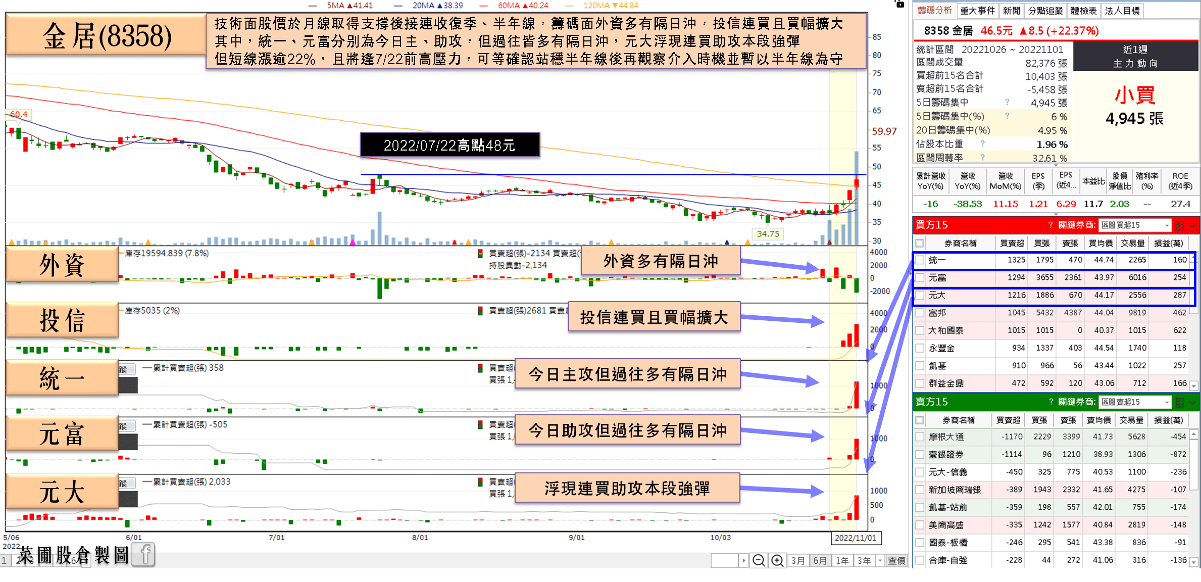
Task: Sort 買方15 table by 損益(萬) column
Action: [1168, 243]
